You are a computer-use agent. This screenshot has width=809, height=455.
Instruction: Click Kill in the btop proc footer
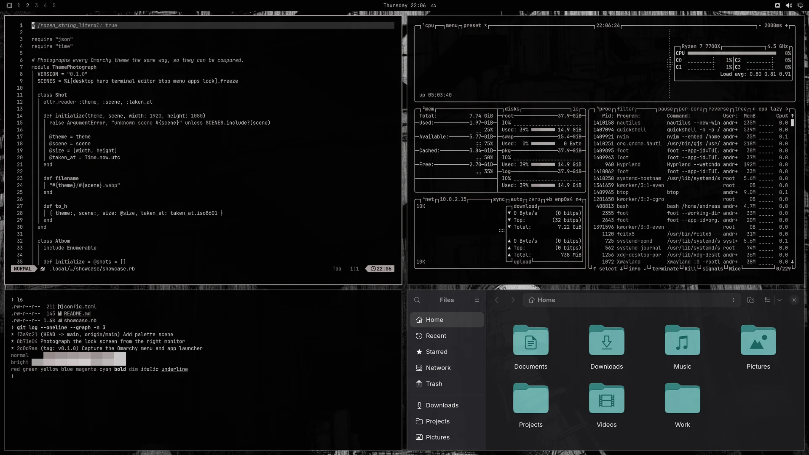pyautogui.click(x=690, y=269)
